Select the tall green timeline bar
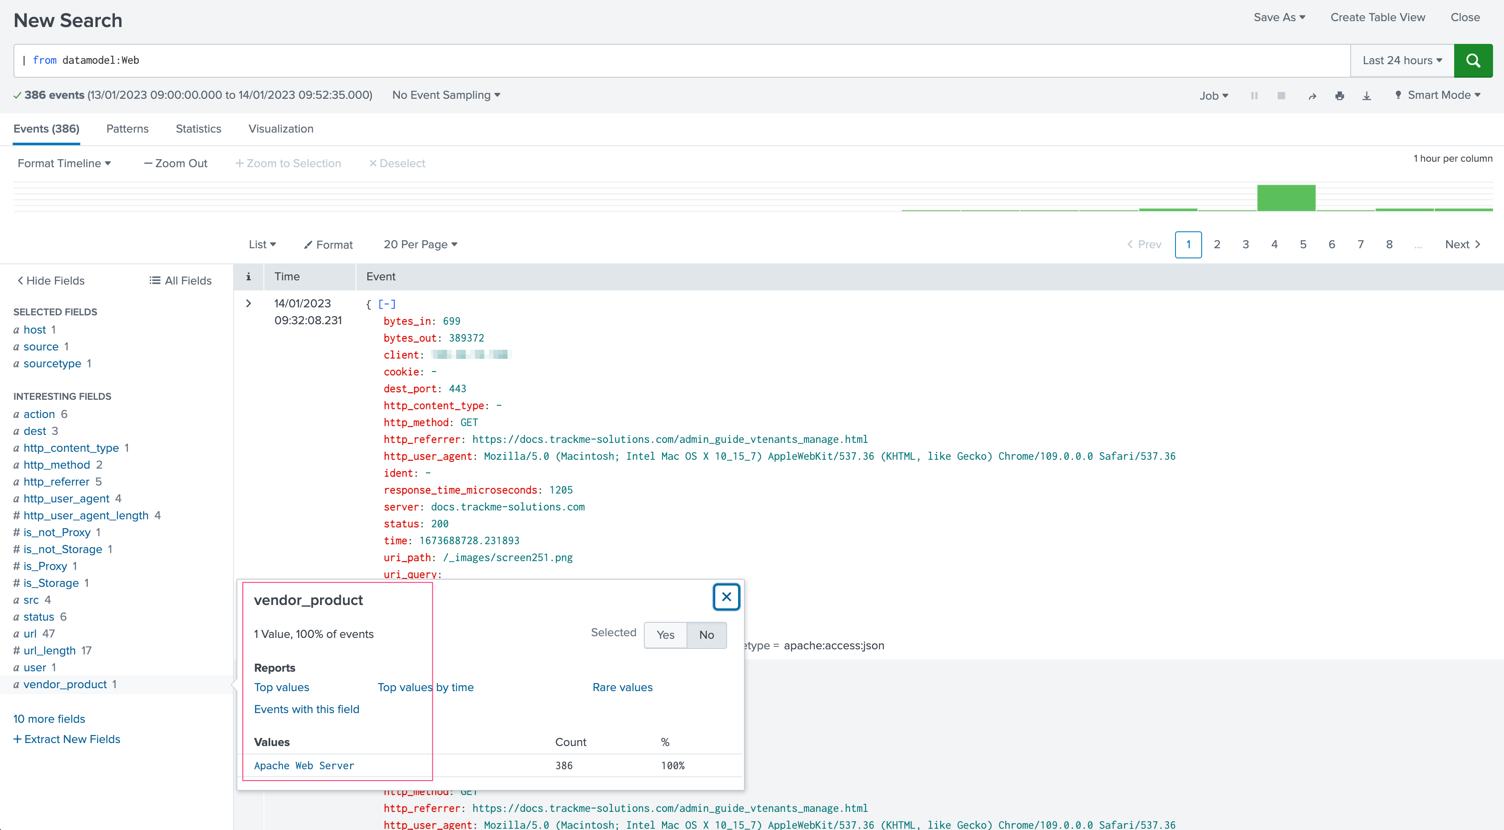This screenshot has width=1504, height=830. pos(1286,198)
